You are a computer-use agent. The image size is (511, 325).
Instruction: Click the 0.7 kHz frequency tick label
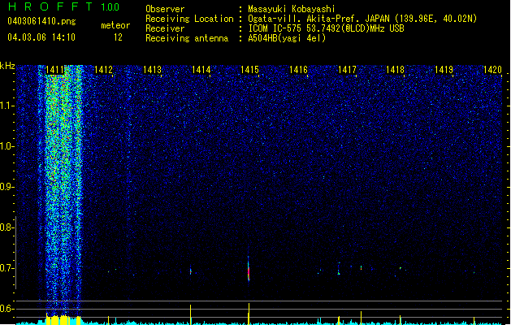click(6, 268)
